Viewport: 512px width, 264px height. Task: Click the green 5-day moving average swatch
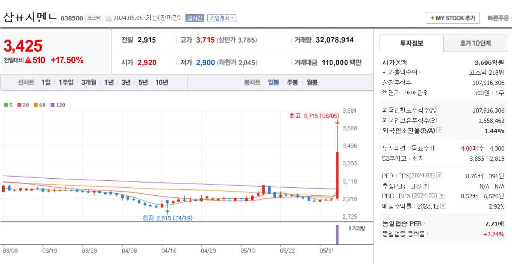tap(6, 105)
